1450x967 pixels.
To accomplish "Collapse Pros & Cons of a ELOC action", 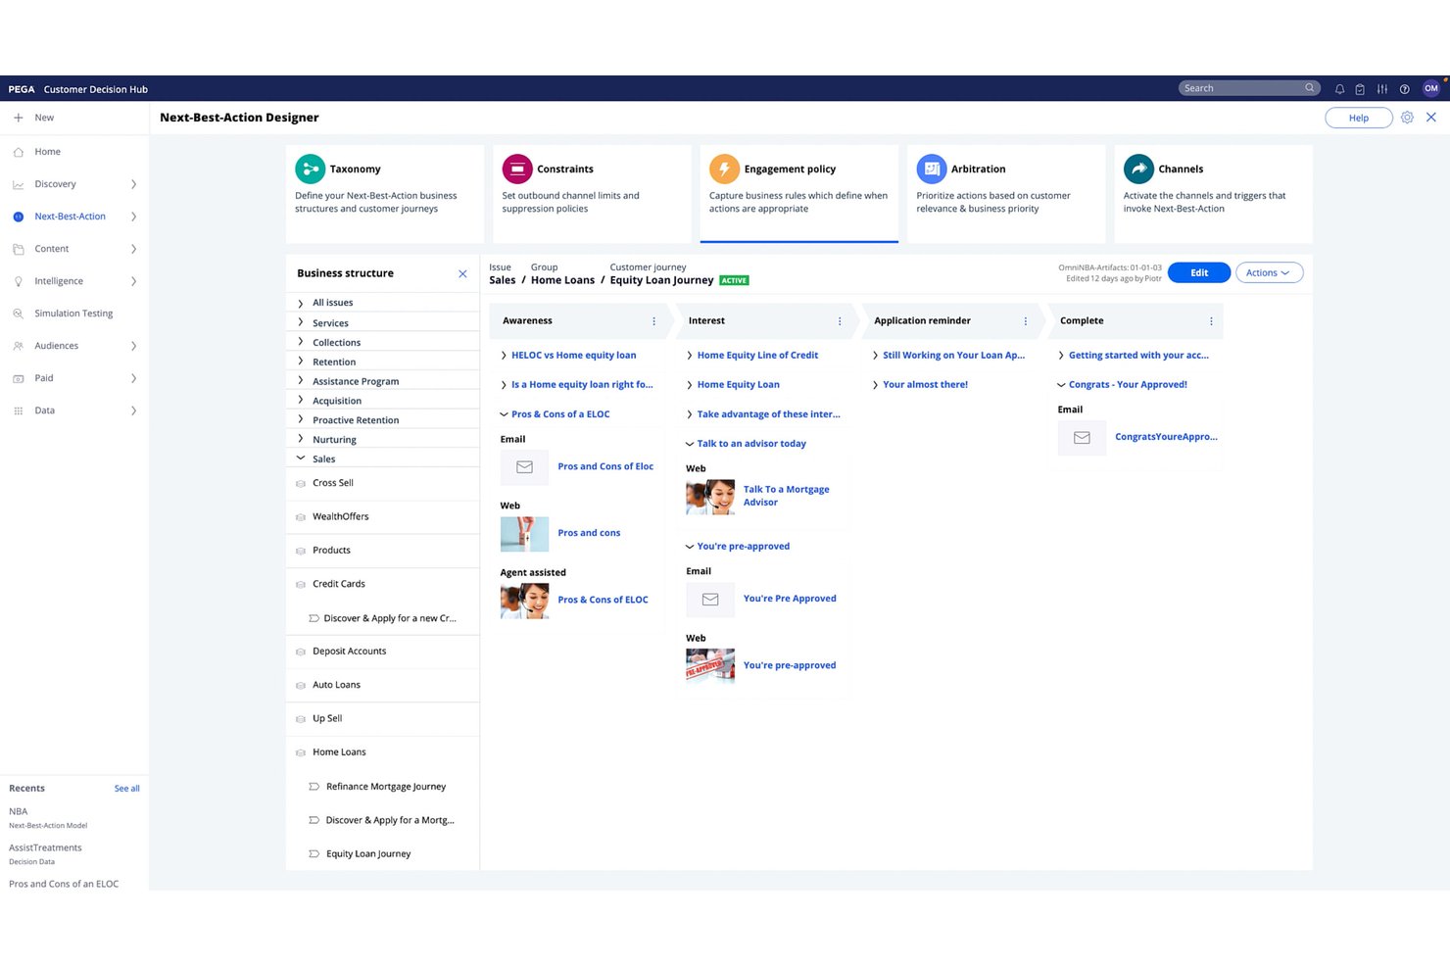I will coord(504,414).
